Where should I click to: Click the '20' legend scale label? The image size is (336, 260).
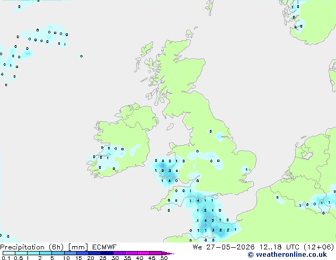tap(91, 258)
